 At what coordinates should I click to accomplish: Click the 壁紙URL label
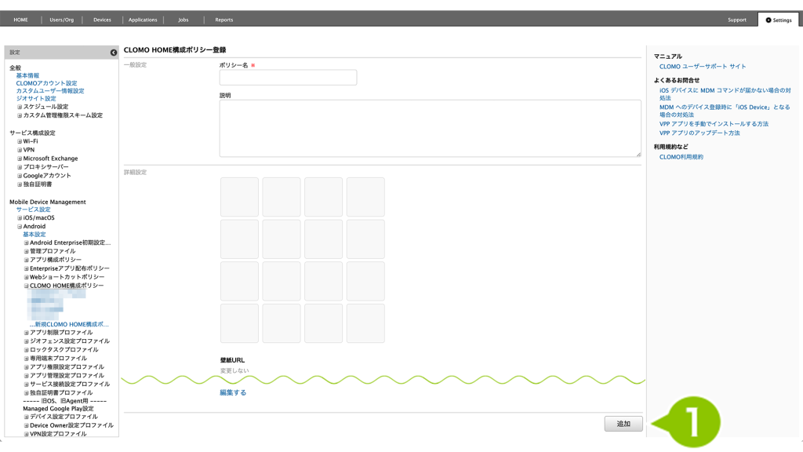232,360
